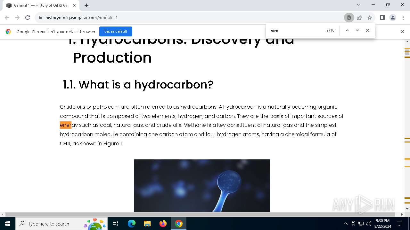Go back to previous page
410x230 pixels.
click(7, 18)
